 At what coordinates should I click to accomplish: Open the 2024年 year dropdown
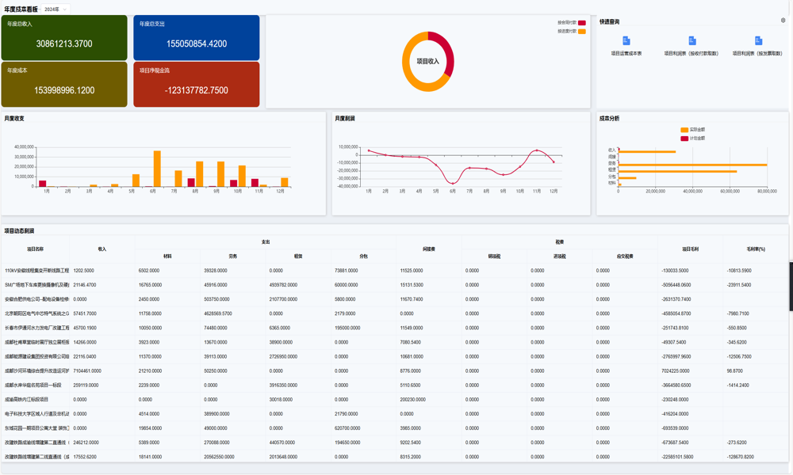tap(55, 9)
